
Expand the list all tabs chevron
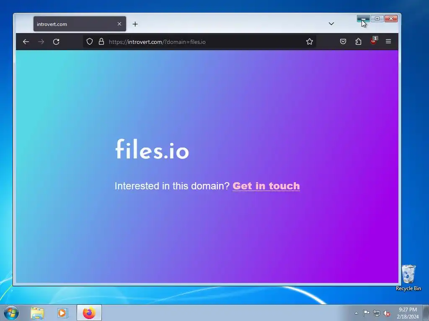click(331, 24)
